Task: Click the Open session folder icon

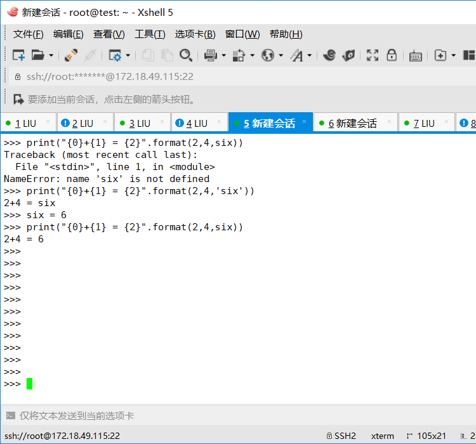Action: 37,55
